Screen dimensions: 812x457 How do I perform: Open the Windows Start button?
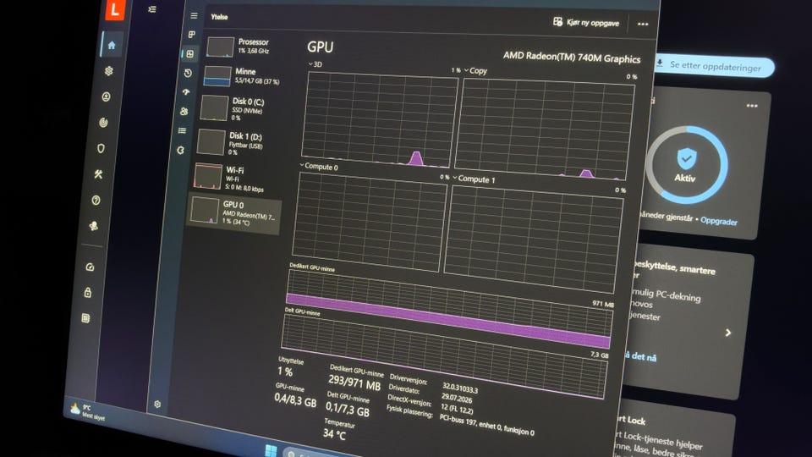coord(271,450)
